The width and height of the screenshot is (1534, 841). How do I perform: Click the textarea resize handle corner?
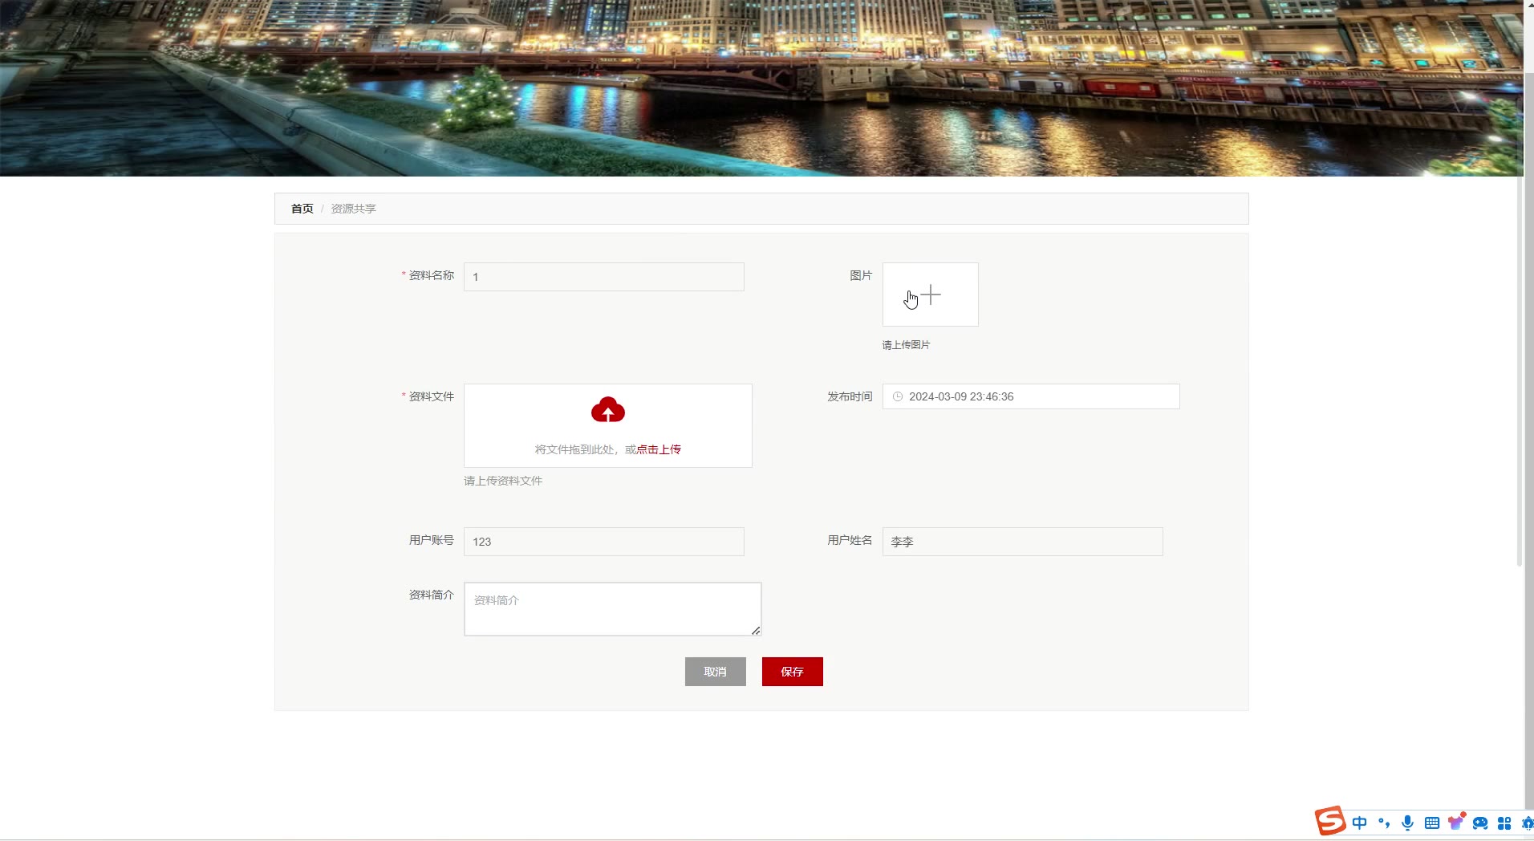coord(756,631)
